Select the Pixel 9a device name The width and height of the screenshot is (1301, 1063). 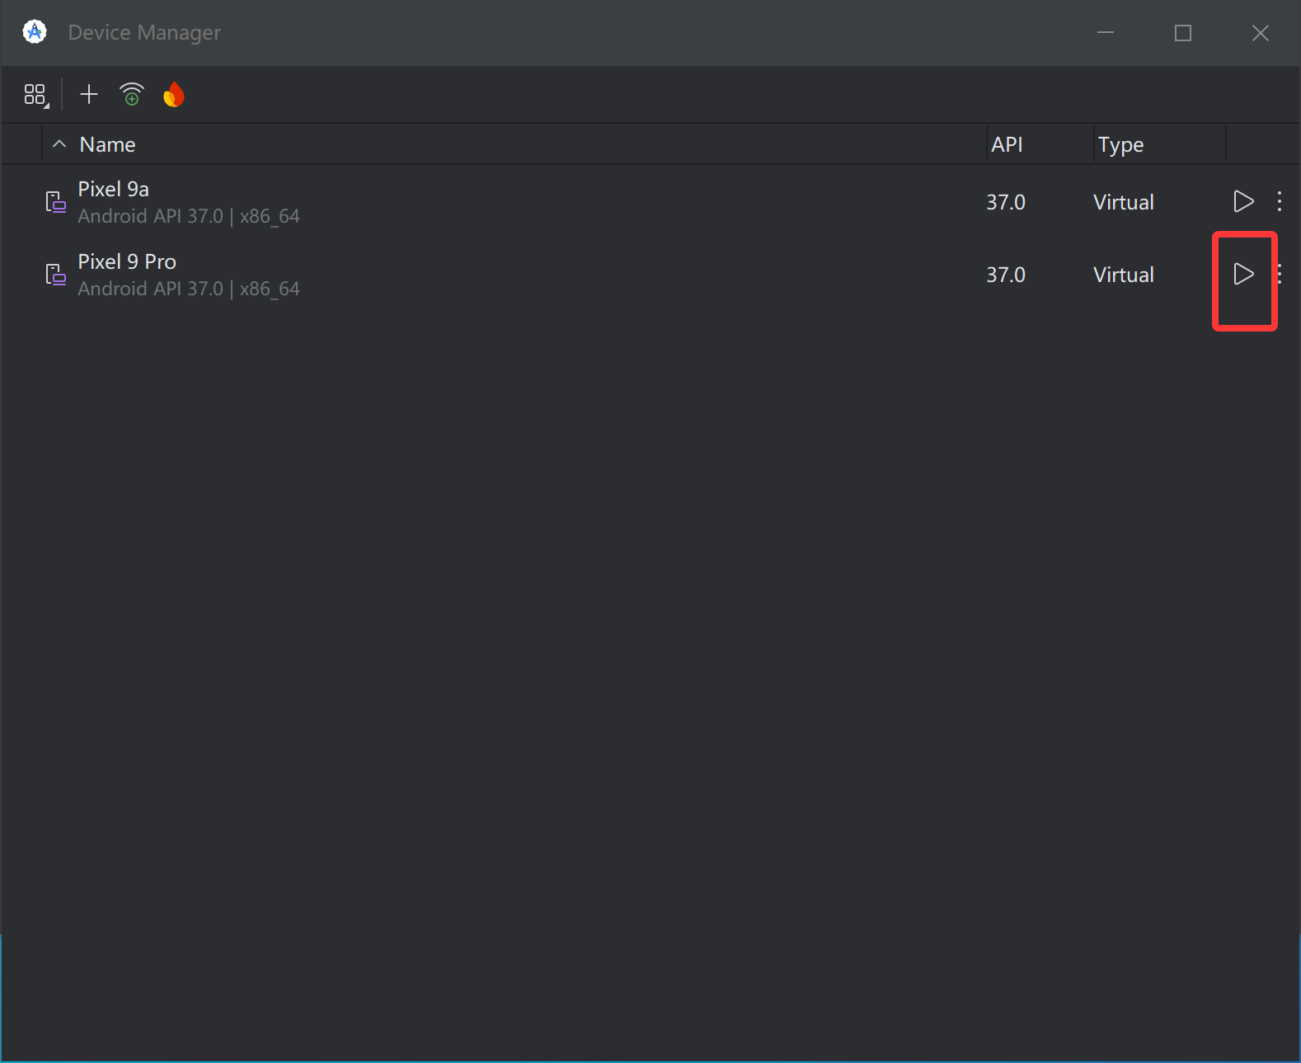(x=114, y=189)
